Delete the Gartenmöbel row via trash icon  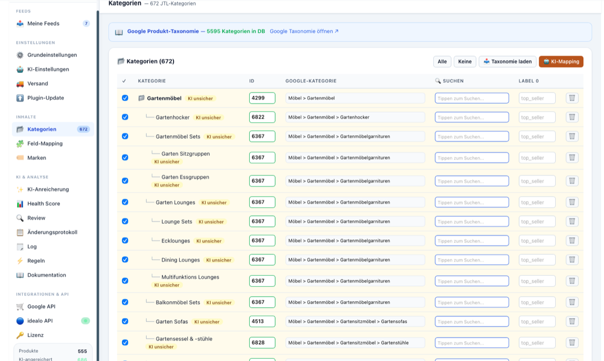coord(572,98)
